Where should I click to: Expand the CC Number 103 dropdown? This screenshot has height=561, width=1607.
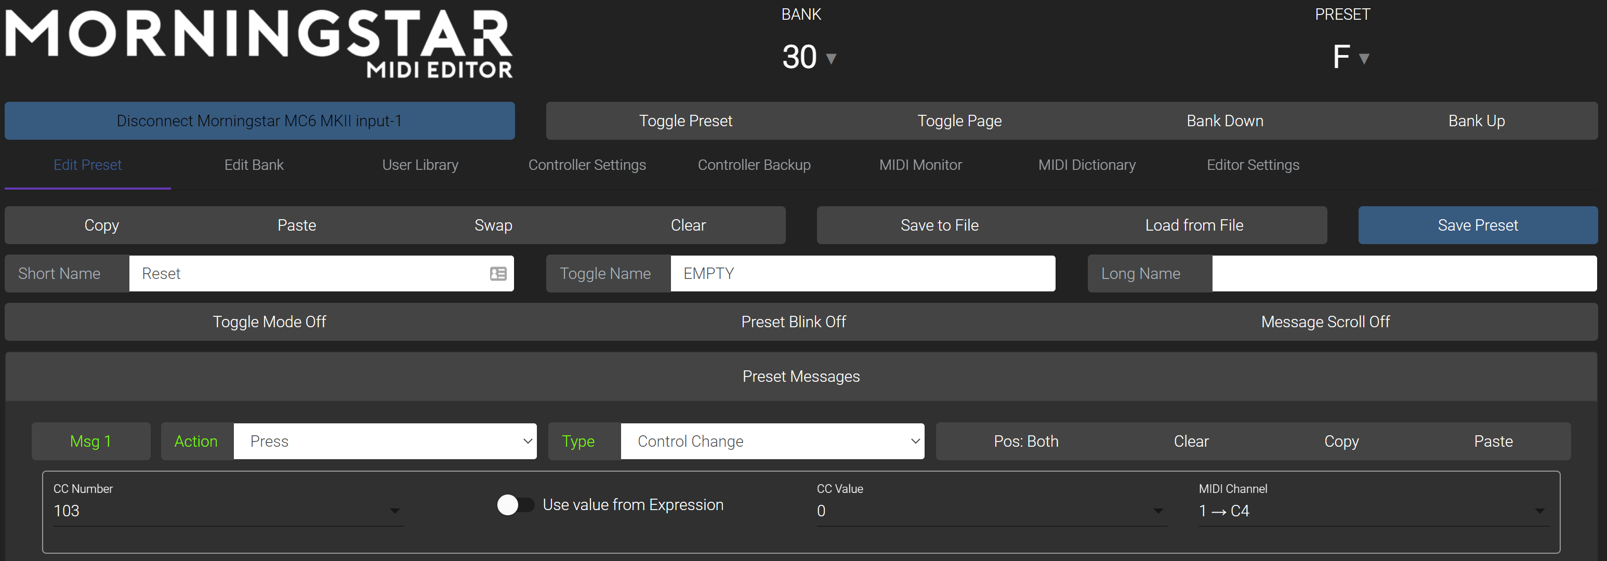click(394, 511)
